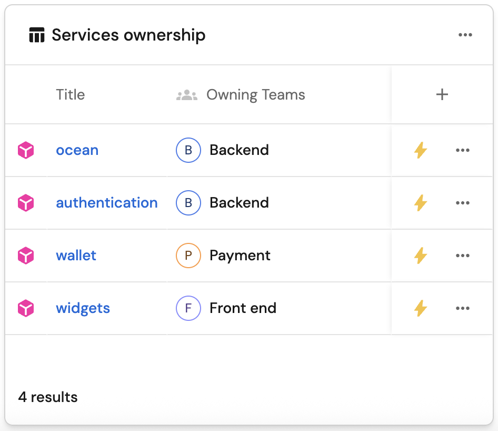Image resolution: width=498 pixels, height=431 pixels.
Task: Click the pink cube icon beside widgets
Action: coord(26,308)
